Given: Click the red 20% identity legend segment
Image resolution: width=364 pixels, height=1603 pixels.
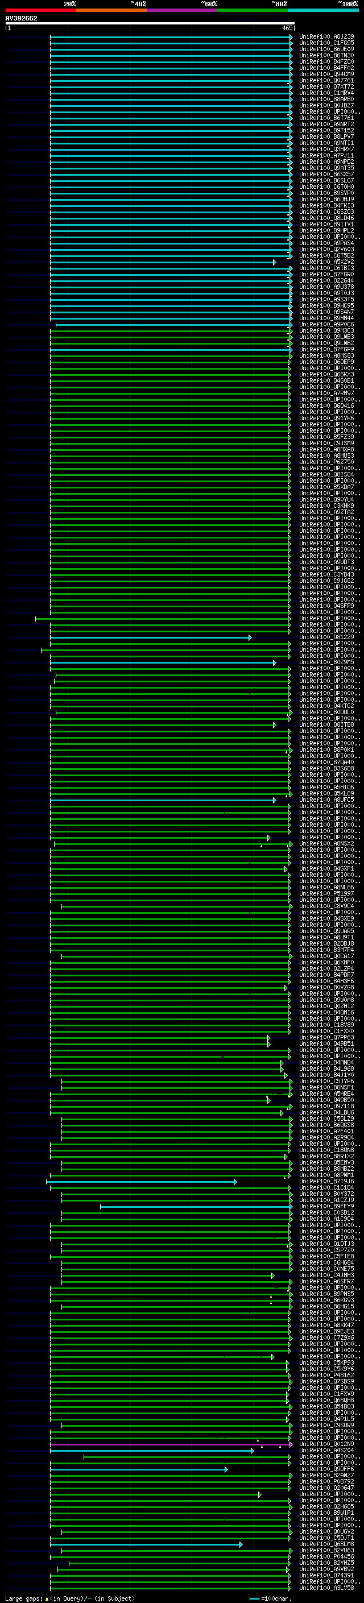Looking at the screenshot, I should point(40,10).
